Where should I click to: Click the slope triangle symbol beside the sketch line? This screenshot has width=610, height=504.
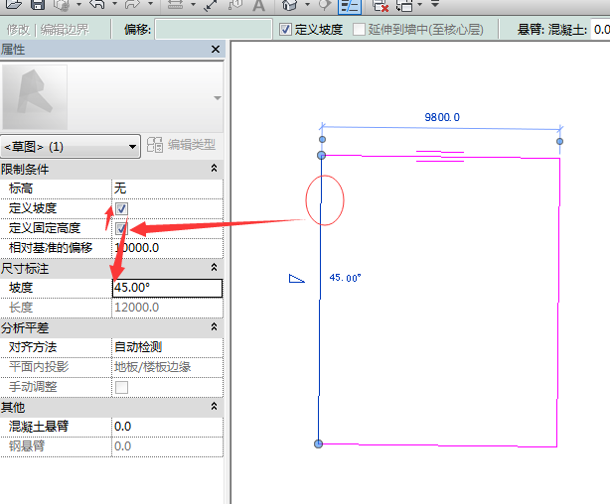pos(295,279)
